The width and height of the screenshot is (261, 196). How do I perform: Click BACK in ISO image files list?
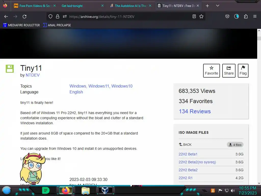pos(185,144)
